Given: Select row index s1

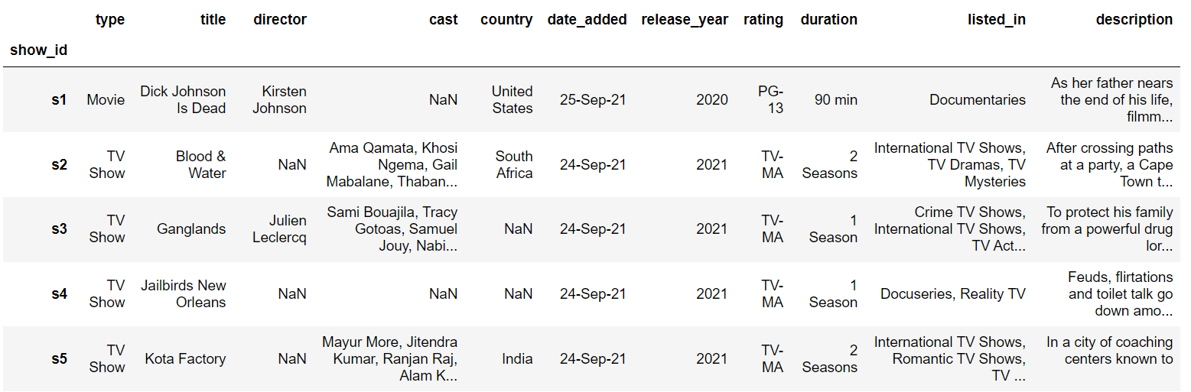Looking at the screenshot, I should [59, 99].
